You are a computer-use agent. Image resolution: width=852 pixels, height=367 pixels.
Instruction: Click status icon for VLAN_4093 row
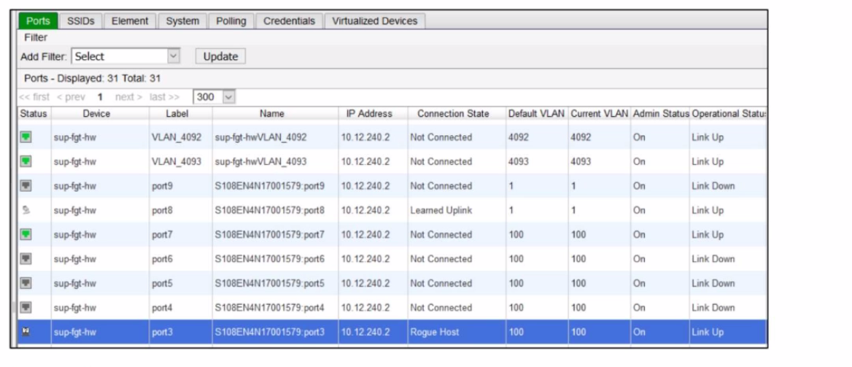25,161
